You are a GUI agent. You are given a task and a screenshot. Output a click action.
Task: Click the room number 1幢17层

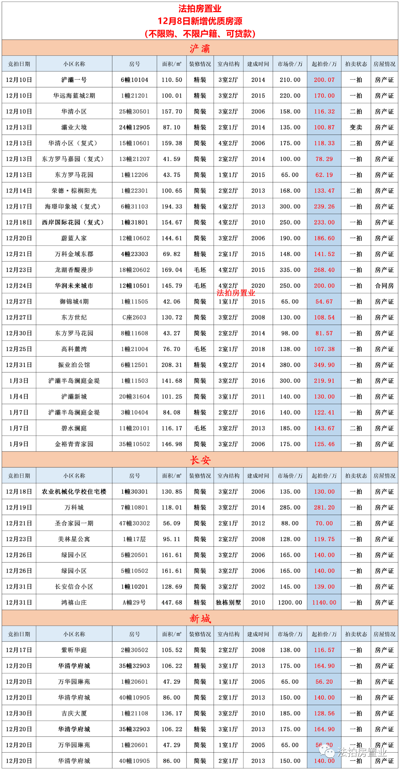134,539
